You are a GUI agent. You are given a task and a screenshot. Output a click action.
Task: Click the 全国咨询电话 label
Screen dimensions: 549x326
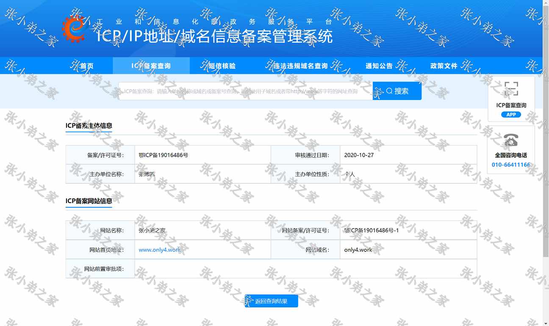[511, 155]
